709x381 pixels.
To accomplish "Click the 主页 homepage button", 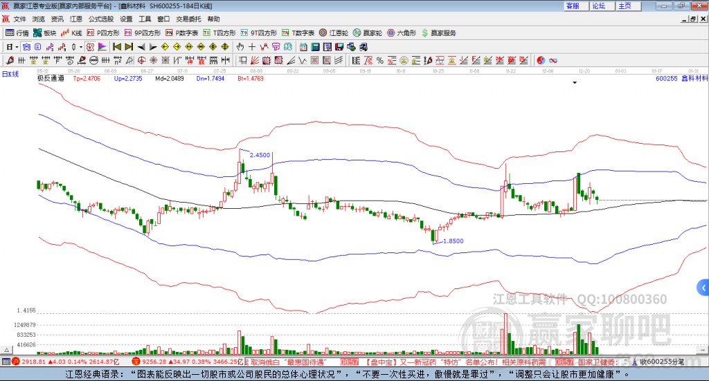I will [629, 6].
